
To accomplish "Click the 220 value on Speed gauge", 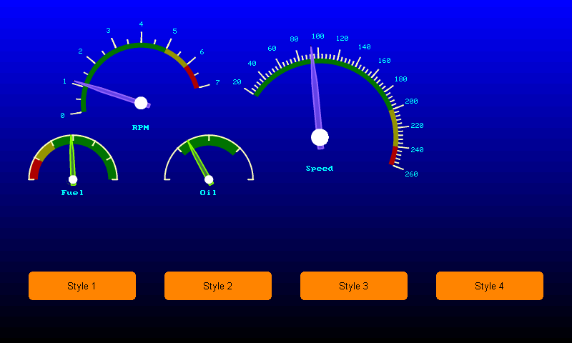I will point(417,125).
